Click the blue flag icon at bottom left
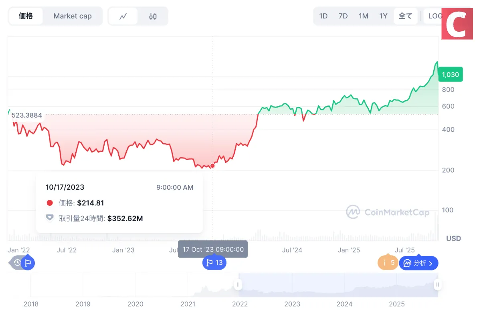Viewport: 481px width, 315px height. [x=28, y=263]
